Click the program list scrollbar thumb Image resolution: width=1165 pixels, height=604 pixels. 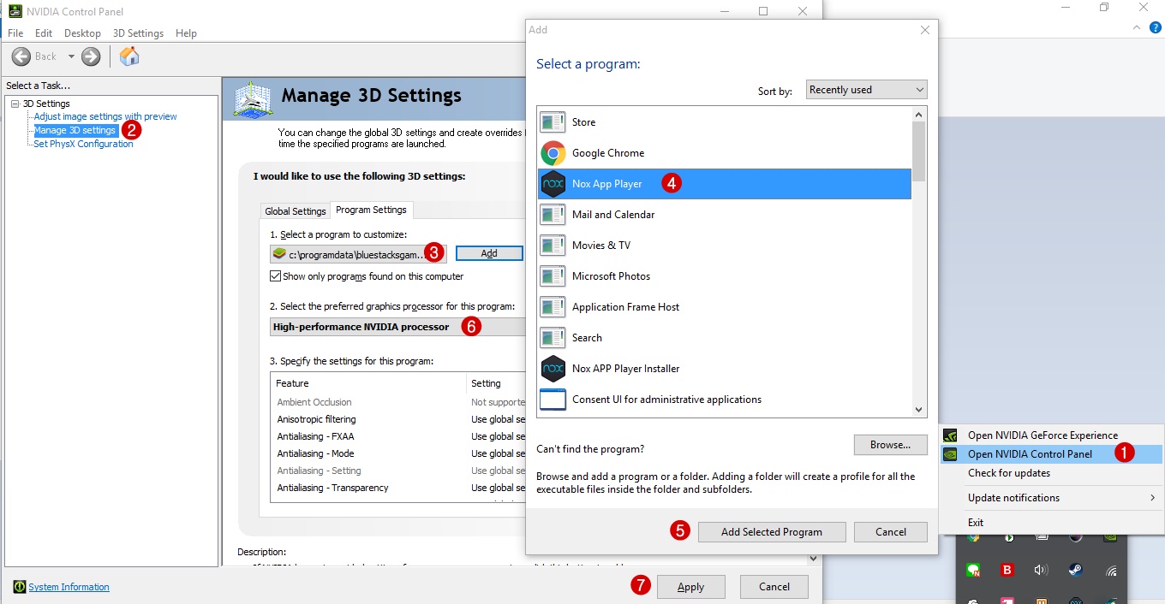tap(919, 151)
